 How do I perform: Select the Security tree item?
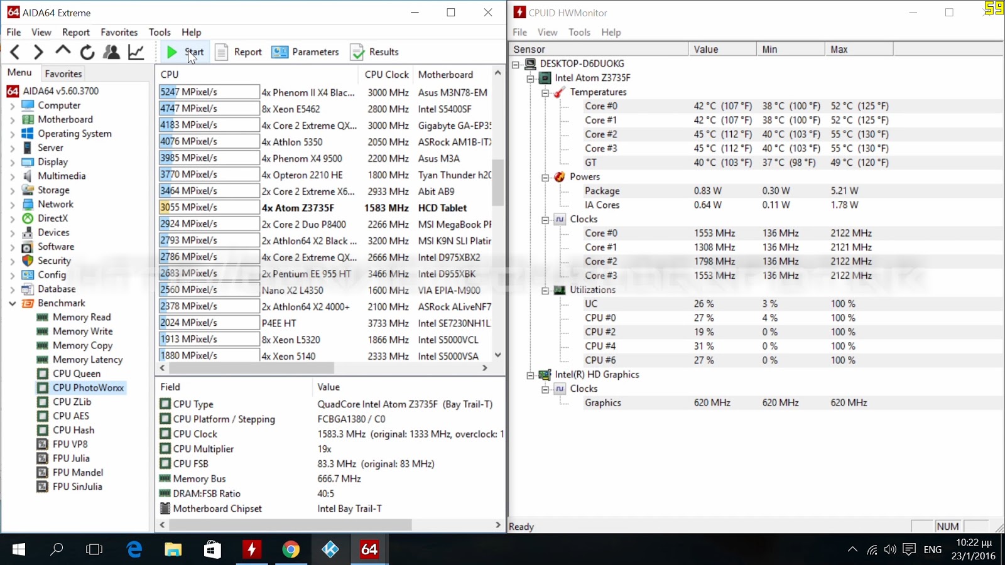(54, 261)
